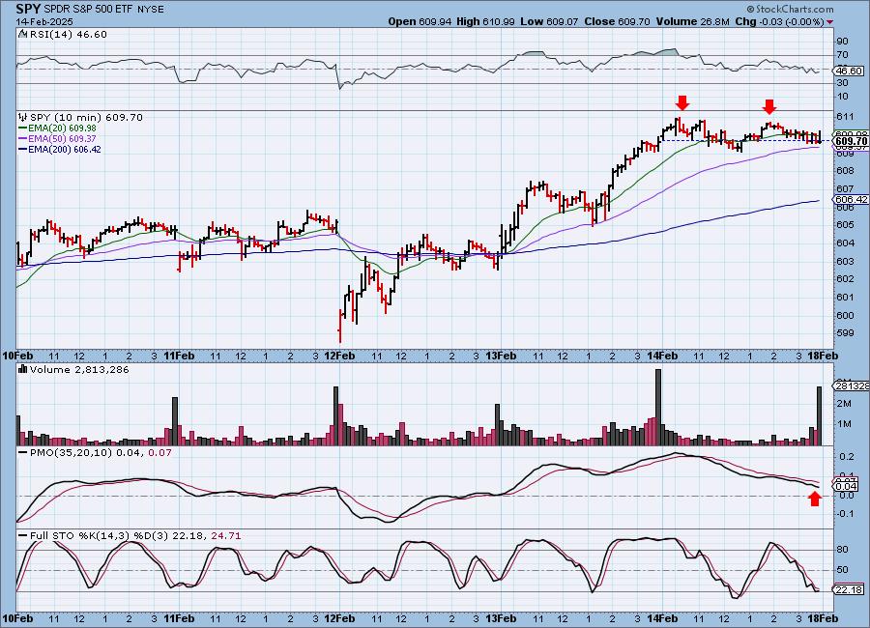The image size is (870, 628).
Task: Click the 2M volume axis label
Action: point(844,404)
